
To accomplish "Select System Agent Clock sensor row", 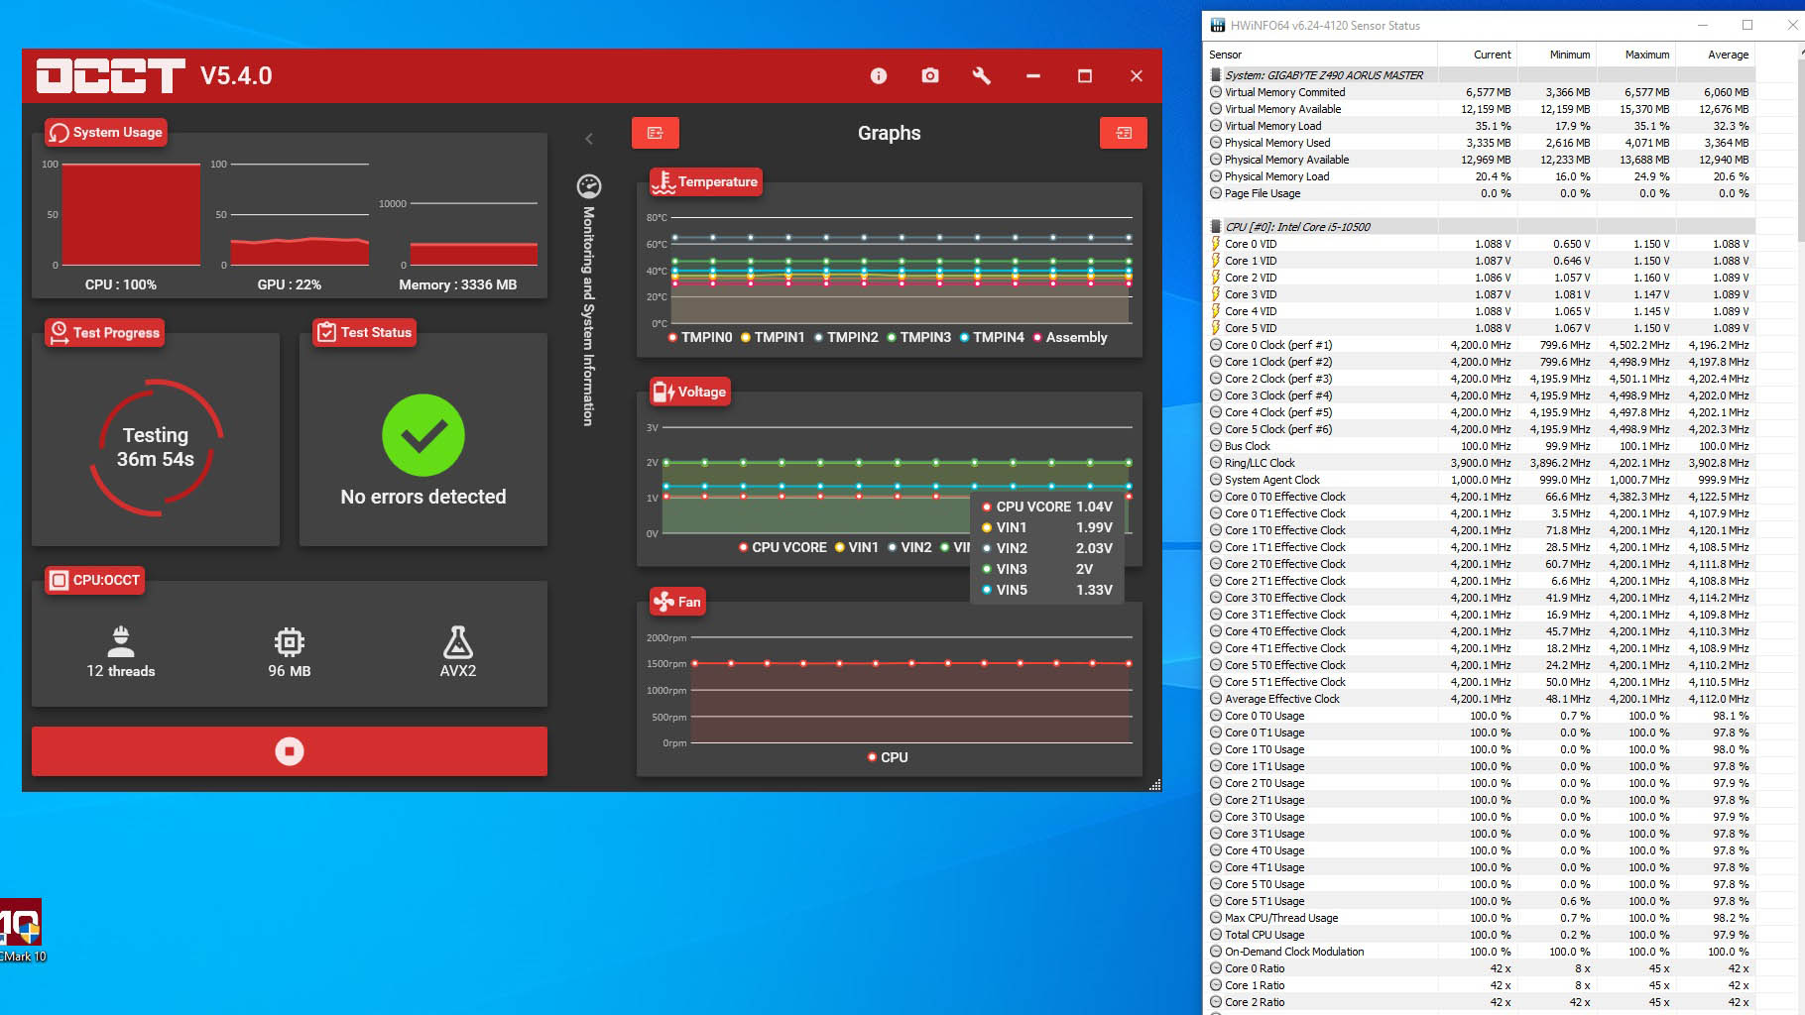I will point(1479,480).
